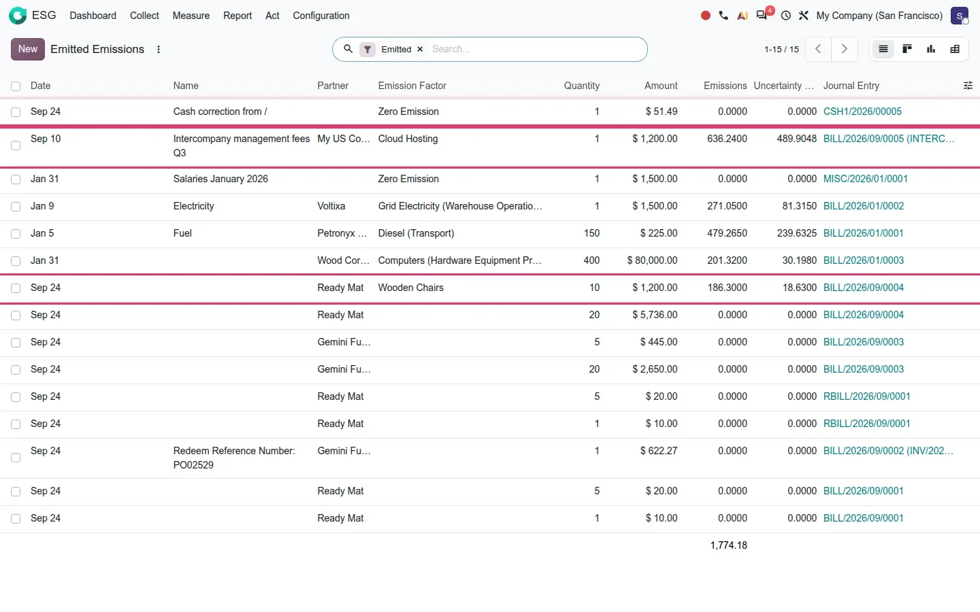Viewport: 980px width, 612px height.
Task: Open journal entry BILL/2026/01/0002
Action: [864, 206]
